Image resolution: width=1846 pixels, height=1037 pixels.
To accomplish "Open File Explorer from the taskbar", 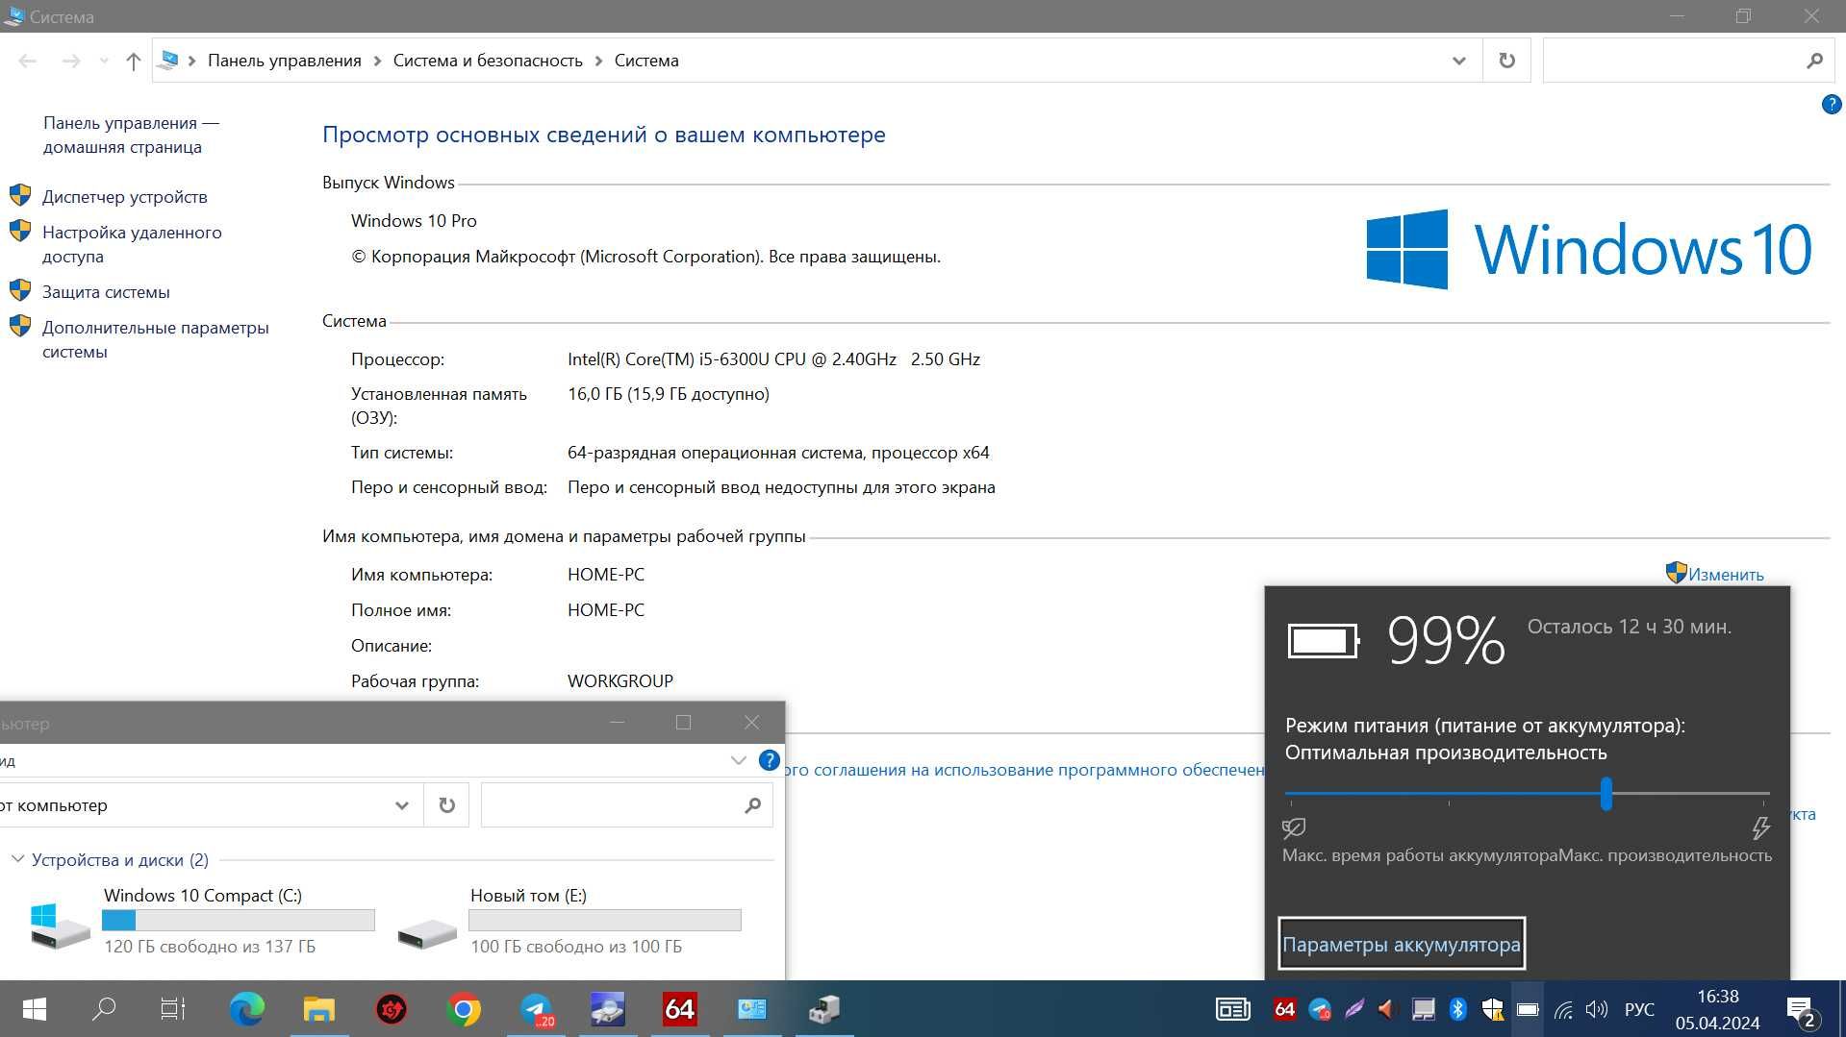I will pos(319,1009).
